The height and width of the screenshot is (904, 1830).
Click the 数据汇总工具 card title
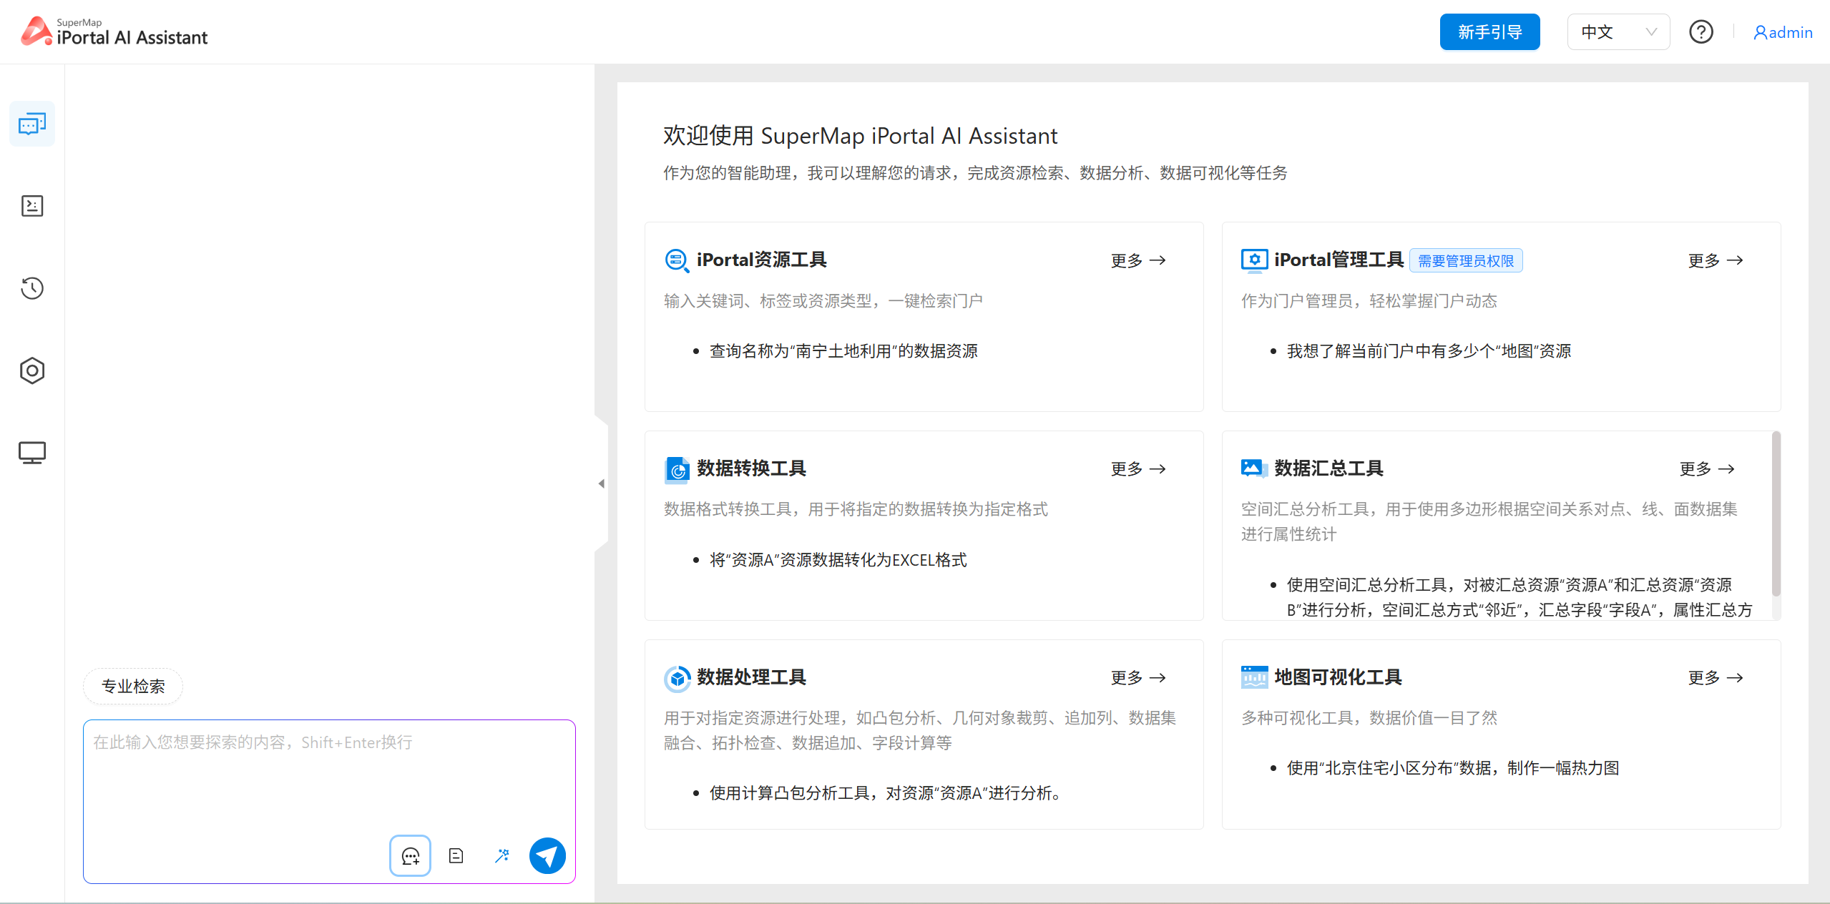click(1329, 469)
